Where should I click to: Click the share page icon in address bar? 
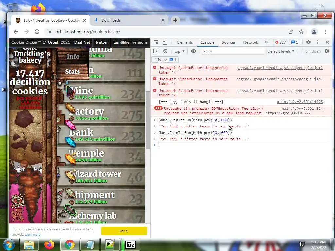[x=291, y=32]
